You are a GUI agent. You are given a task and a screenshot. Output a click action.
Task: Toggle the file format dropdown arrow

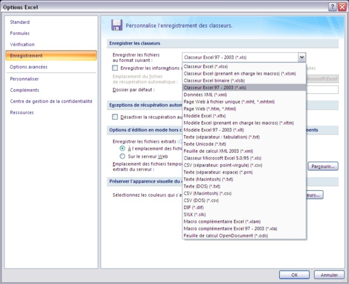pos(302,57)
